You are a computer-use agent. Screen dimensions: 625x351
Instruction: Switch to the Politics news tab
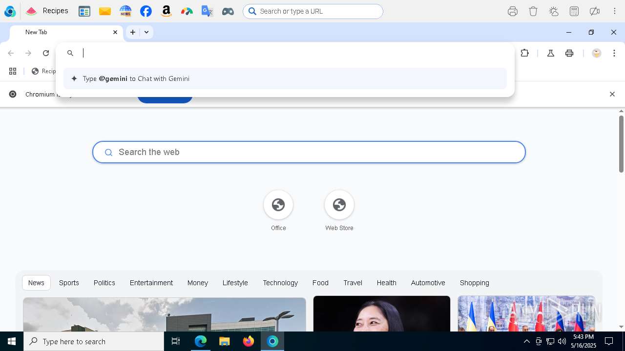click(x=104, y=283)
